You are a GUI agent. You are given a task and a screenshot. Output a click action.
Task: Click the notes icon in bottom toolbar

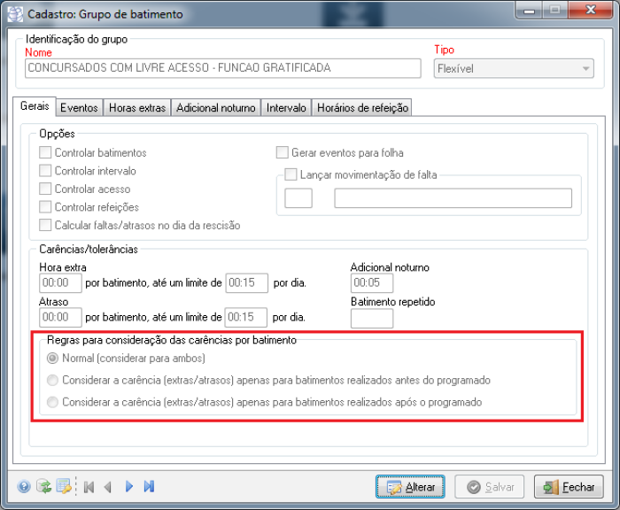point(64,486)
